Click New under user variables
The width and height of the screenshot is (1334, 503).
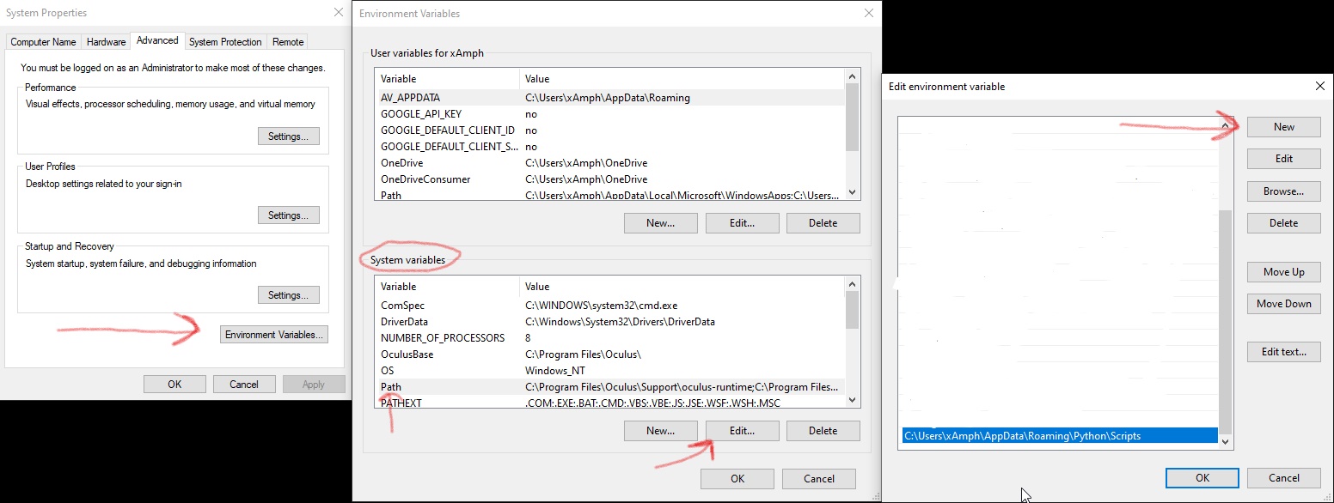pyautogui.click(x=660, y=223)
